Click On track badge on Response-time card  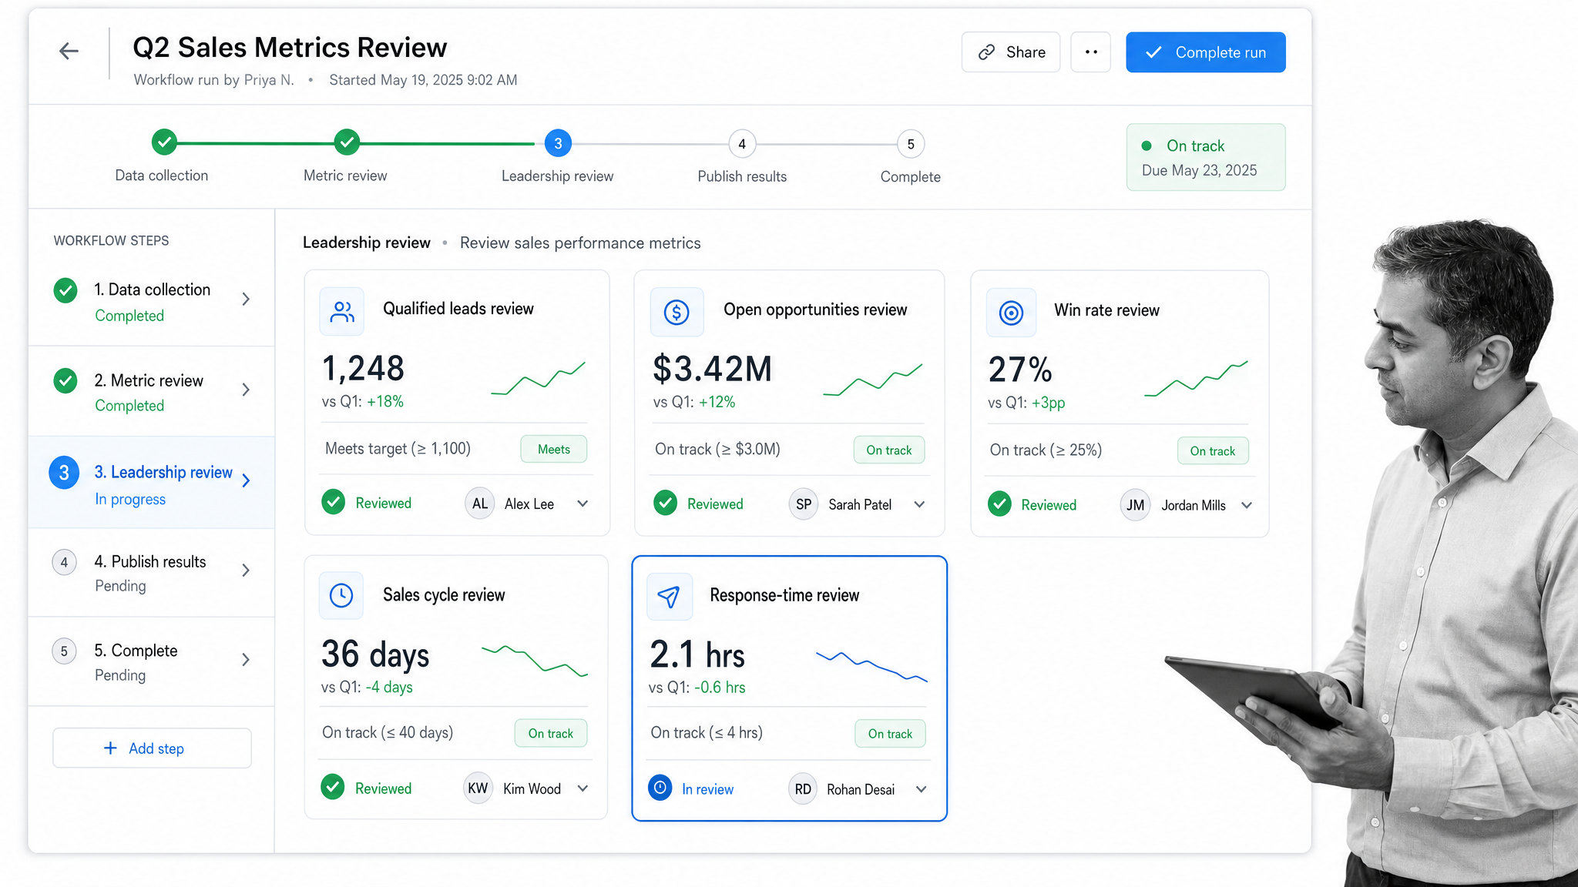click(890, 734)
